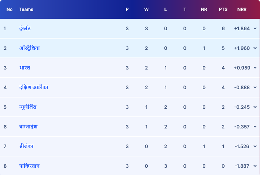Expand the इंग्लैंड row chevron
The image size is (260, 175).
255,28
